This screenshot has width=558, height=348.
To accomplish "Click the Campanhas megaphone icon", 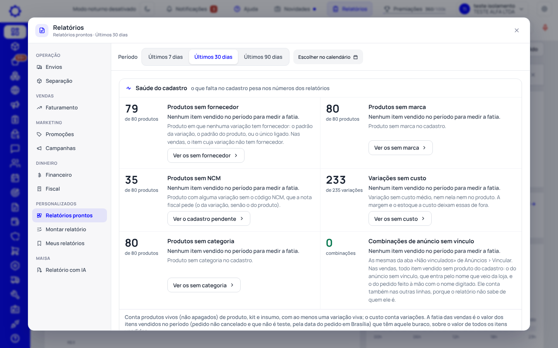I will click(39, 148).
